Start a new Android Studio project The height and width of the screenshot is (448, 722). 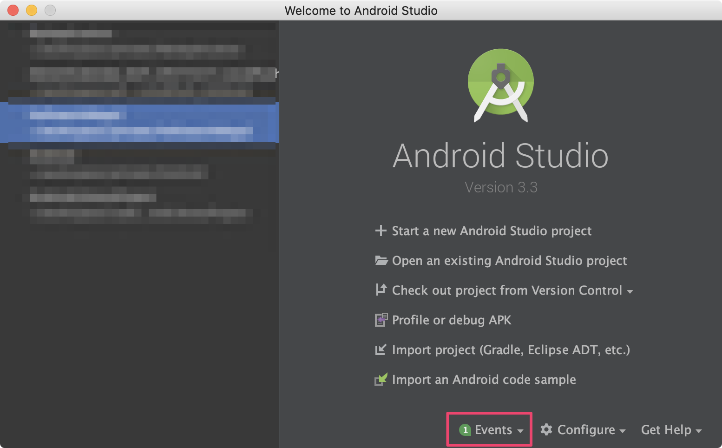point(492,231)
